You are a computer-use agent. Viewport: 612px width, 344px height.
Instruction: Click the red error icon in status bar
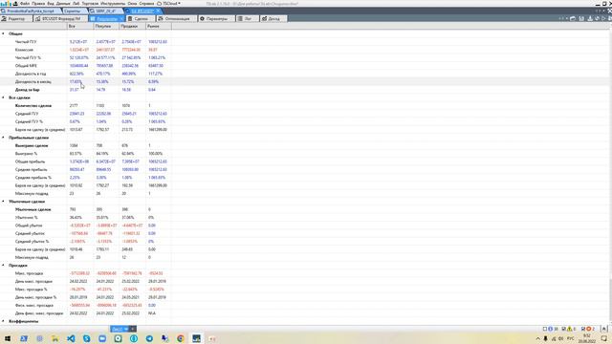click(x=589, y=329)
